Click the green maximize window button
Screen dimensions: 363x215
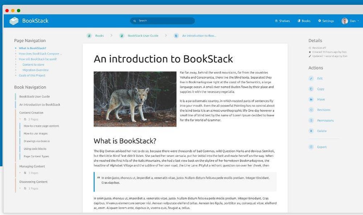tap(19, 11)
